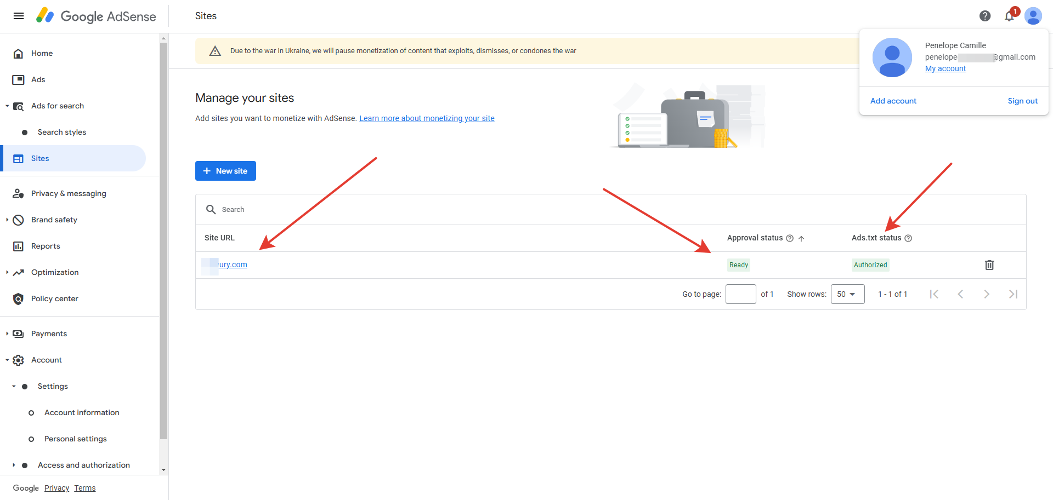Click the profile avatar in top bar
Viewport: 1053px width, 500px height.
pos(1033,16)
